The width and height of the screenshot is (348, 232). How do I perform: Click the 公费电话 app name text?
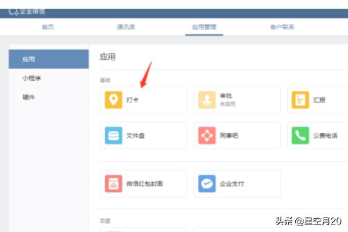[x=325, y=135]
